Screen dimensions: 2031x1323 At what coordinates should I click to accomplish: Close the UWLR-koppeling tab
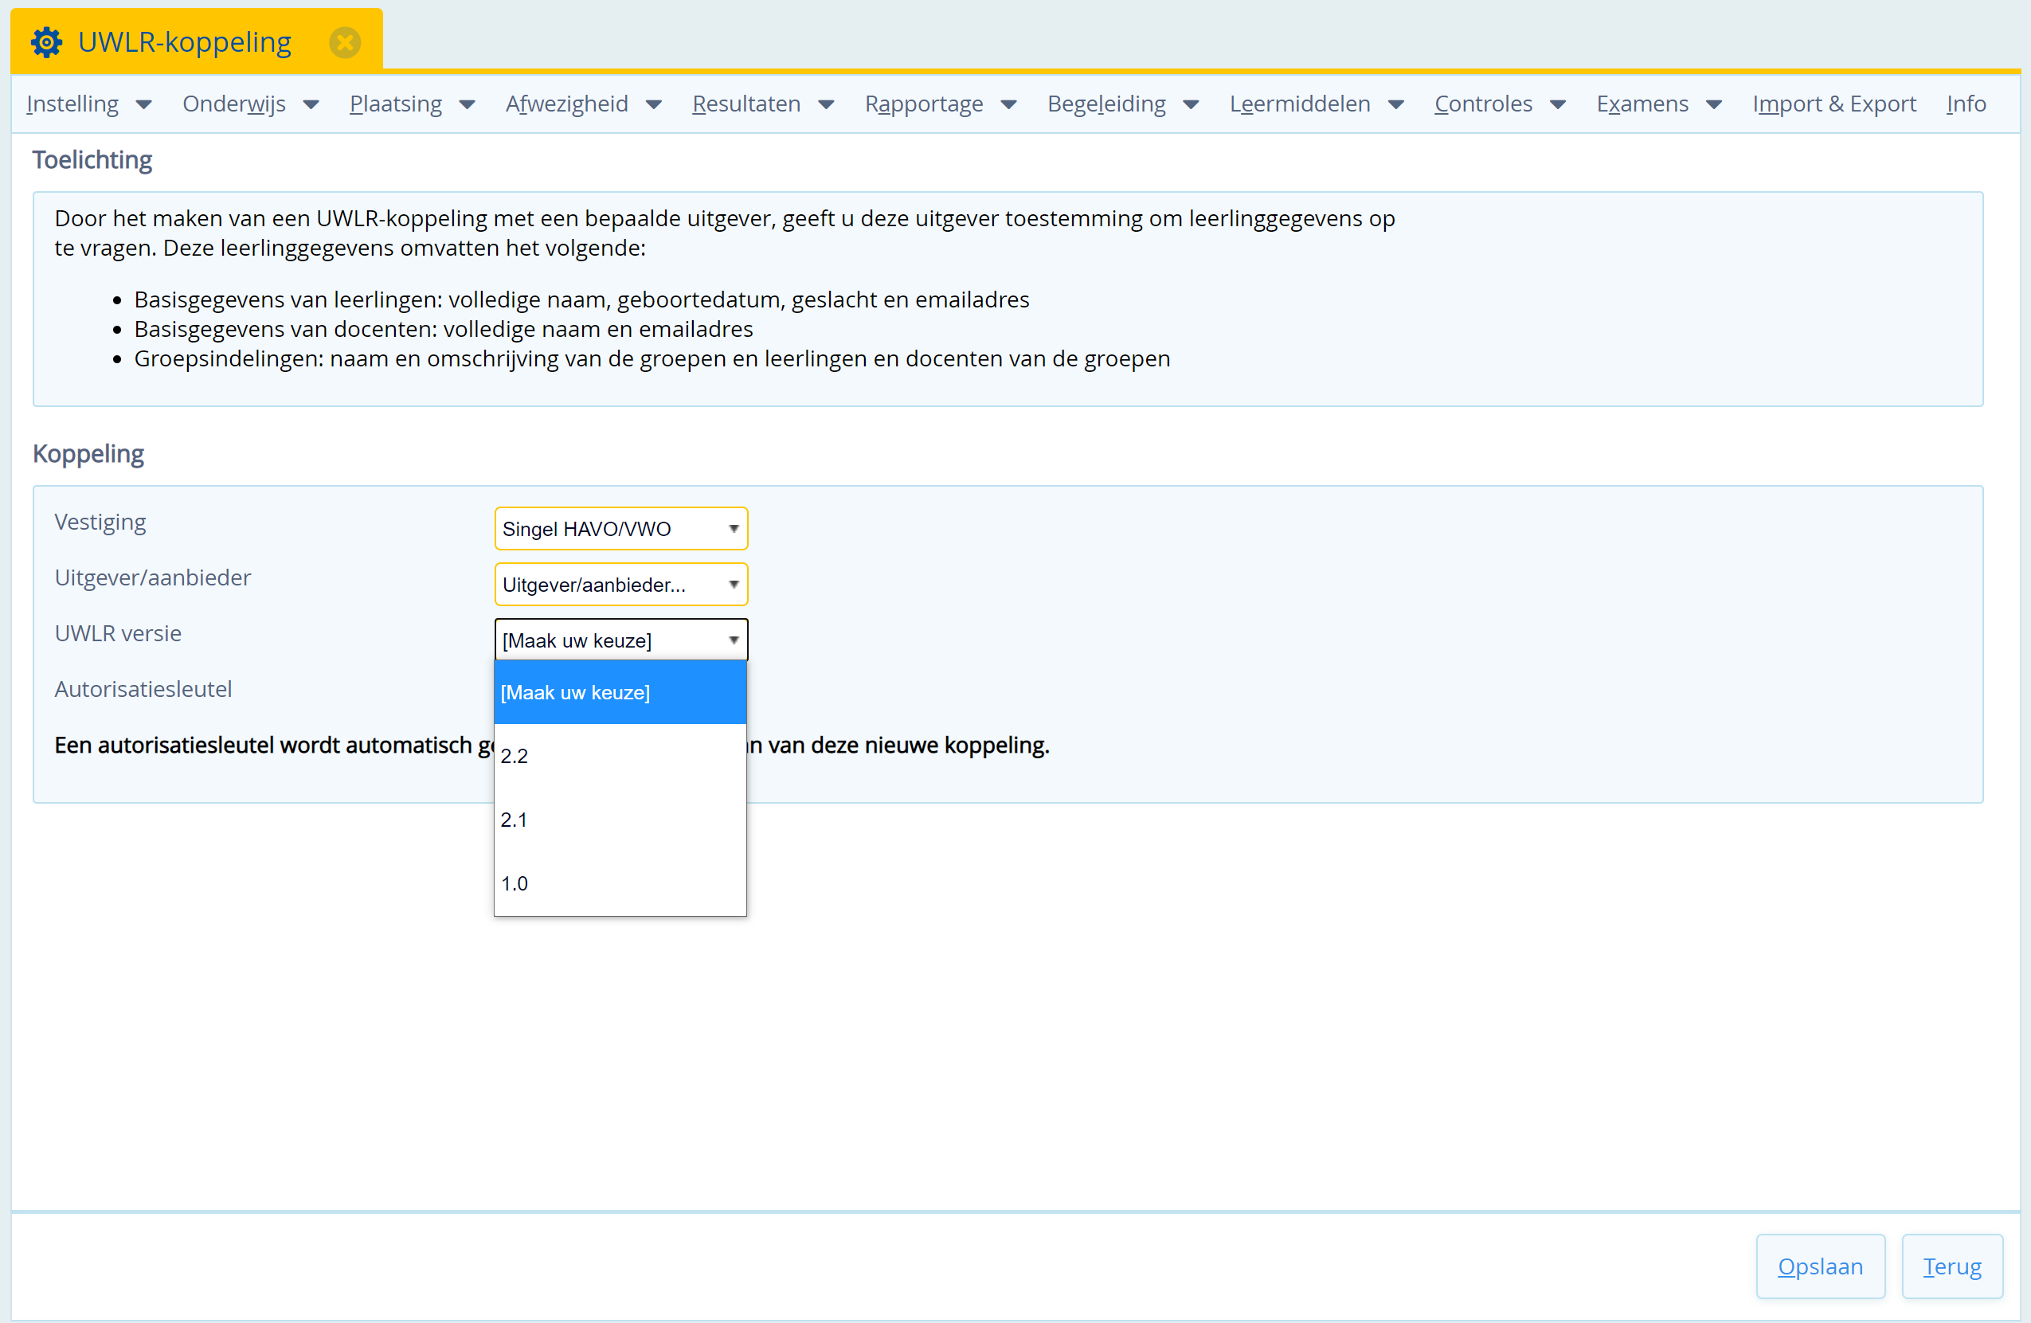pos(345,42)
